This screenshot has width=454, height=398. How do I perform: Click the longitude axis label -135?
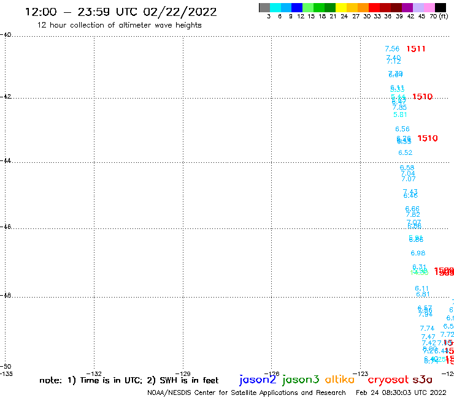click(6, 374)
